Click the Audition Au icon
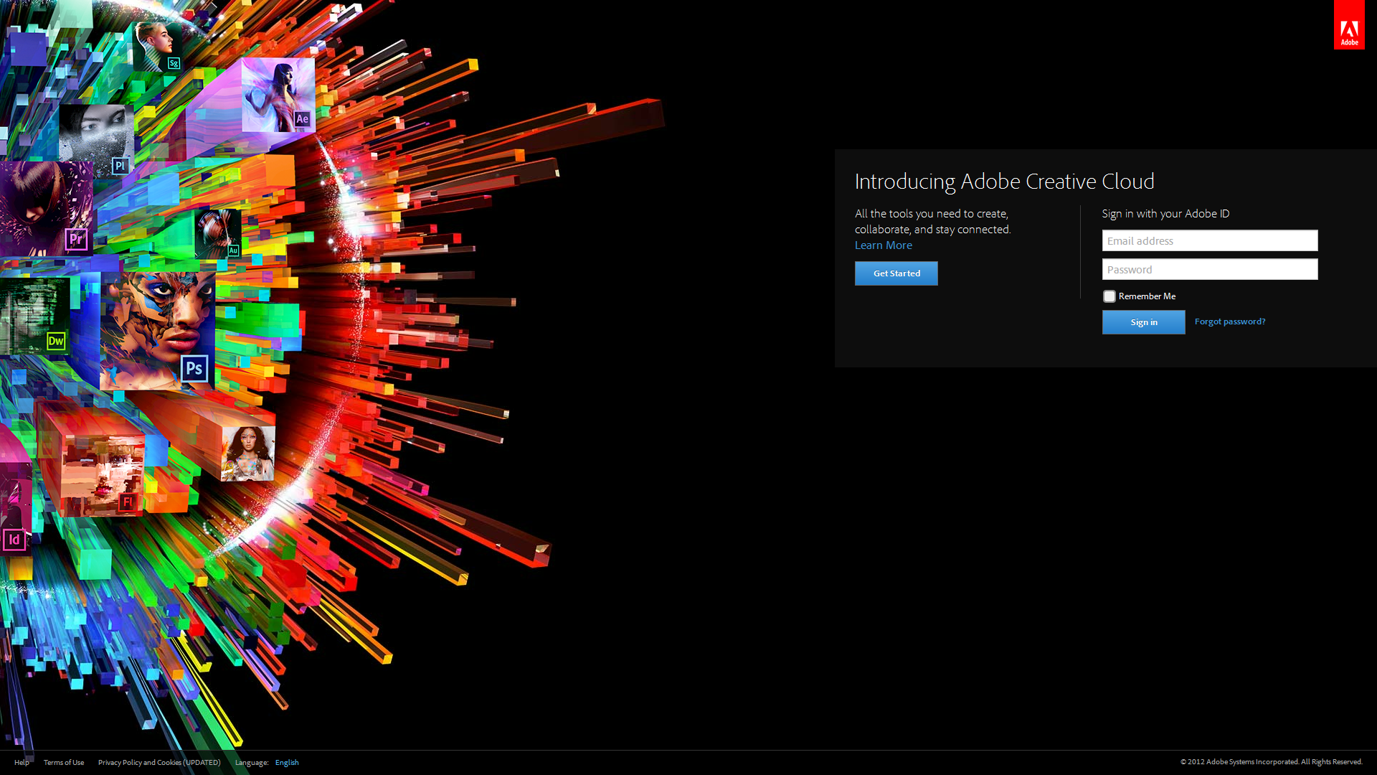 [233, 250]
